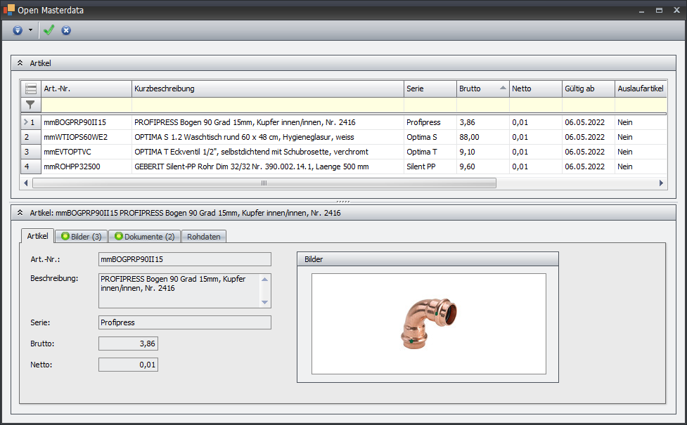
Task: Switch to the Bilder (3) tab
Action: coord(82,237)
